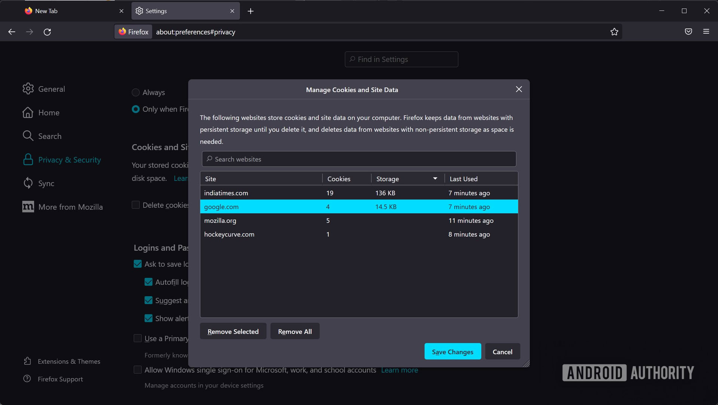Click Remove Selected button
This screenshot has width=718, height=405.
(233, 331)
